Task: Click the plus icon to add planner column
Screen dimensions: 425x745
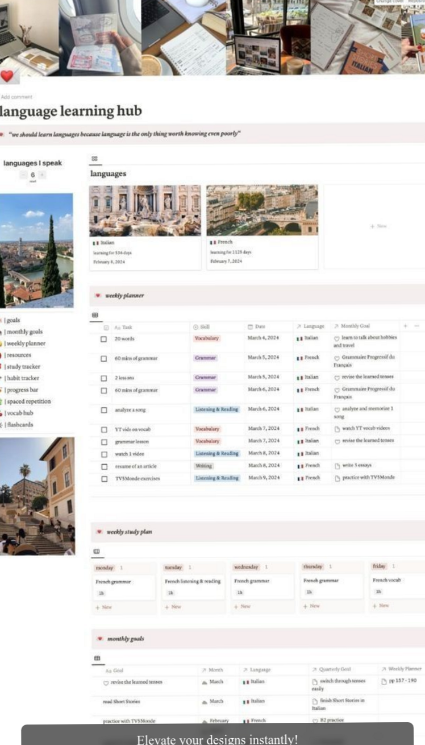Action: point(405,326)
